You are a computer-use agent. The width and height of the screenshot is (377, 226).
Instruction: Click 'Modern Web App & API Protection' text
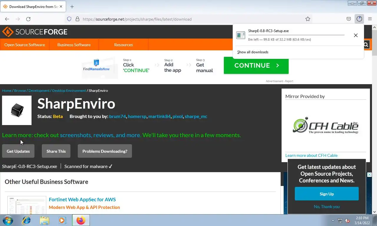84,207
